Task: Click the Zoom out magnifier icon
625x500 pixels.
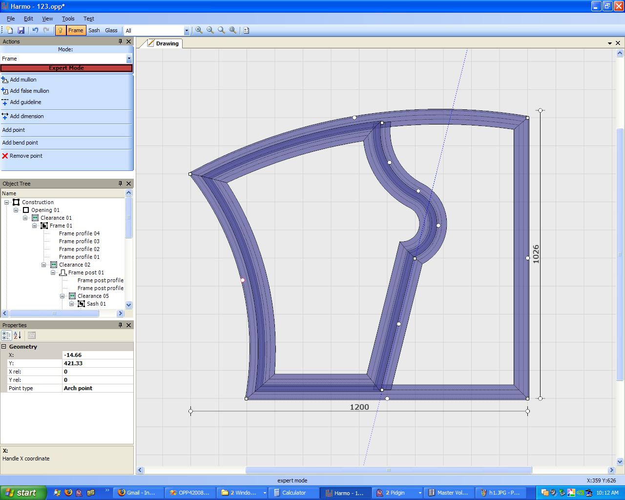Action: click(210, 30)
